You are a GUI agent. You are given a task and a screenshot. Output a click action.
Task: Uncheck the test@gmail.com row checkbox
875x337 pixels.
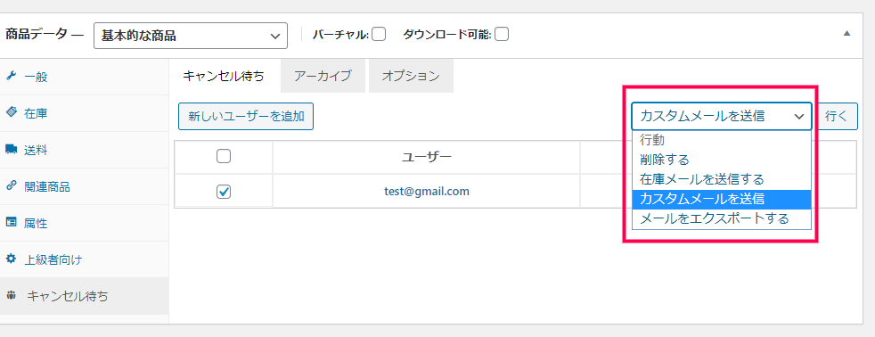224,192
